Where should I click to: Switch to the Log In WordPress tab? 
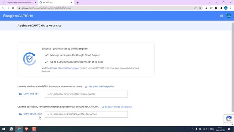[x=19, y=3]
